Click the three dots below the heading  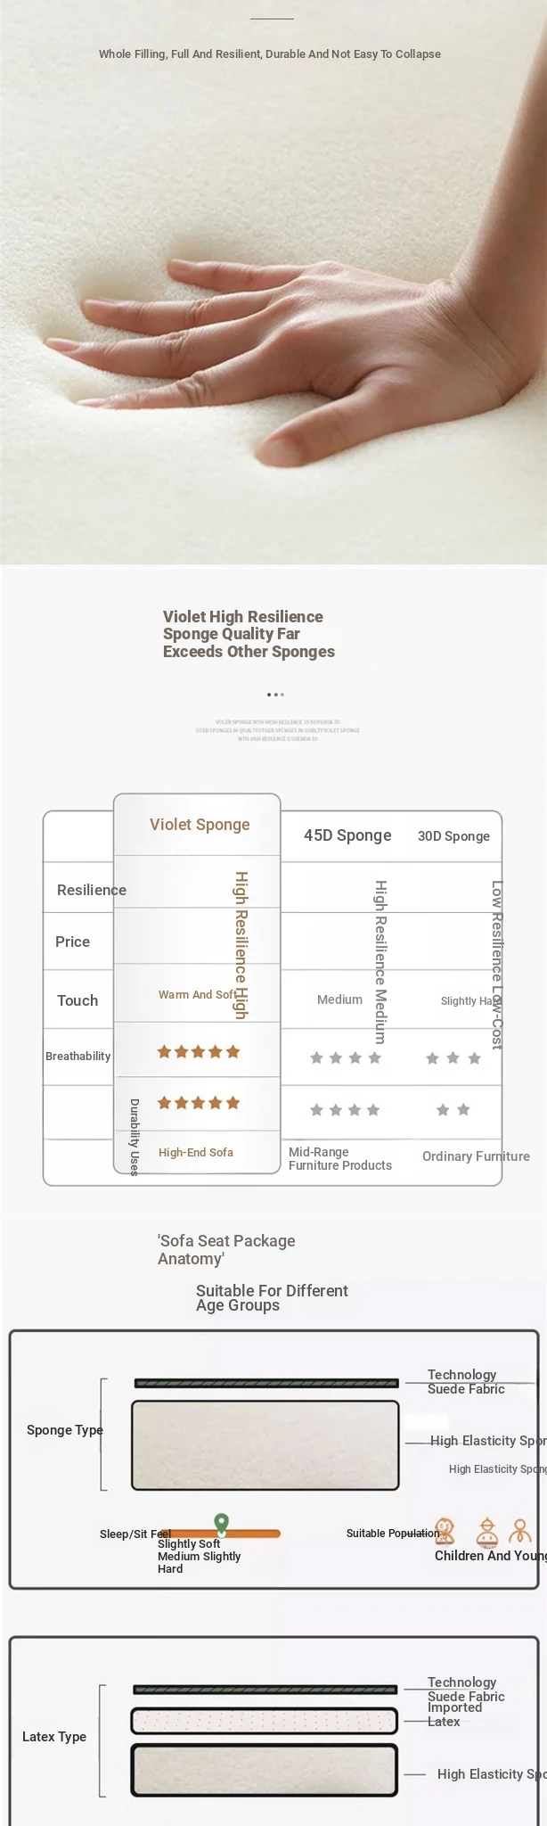tap(275, 695)
